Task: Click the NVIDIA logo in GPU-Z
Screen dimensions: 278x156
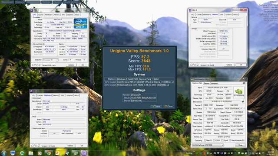Action: [239, 92]
